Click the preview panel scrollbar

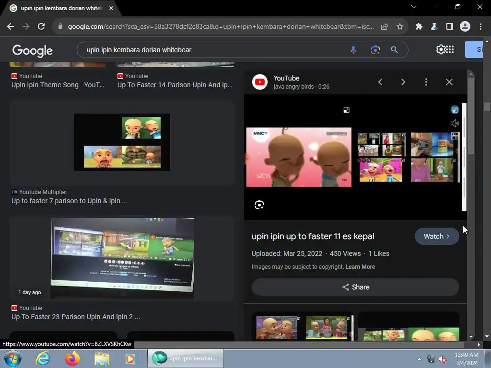click(471, 116)
